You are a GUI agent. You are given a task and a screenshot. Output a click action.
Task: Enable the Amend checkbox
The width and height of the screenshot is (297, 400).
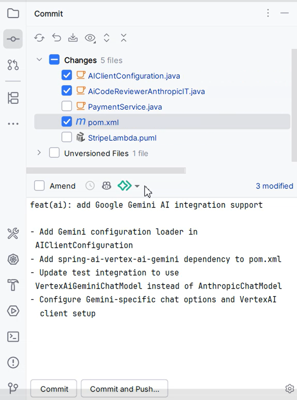[x=39, y=186]
